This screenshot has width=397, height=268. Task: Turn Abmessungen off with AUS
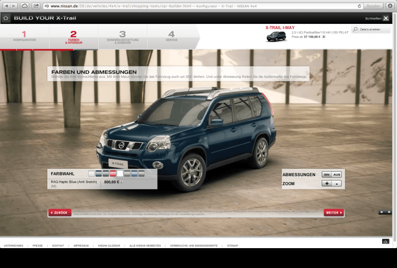(337, 175)
